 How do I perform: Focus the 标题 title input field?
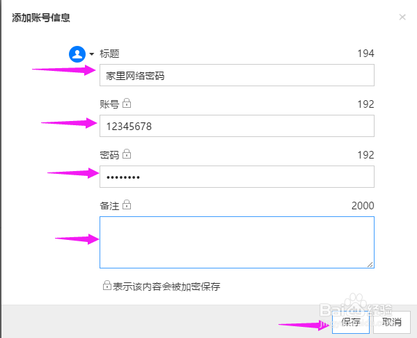(237, 75)
